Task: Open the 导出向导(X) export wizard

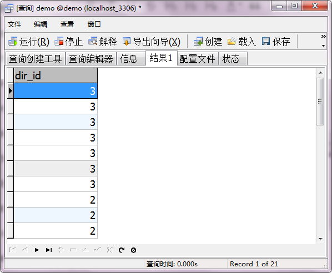Action: 152,42
